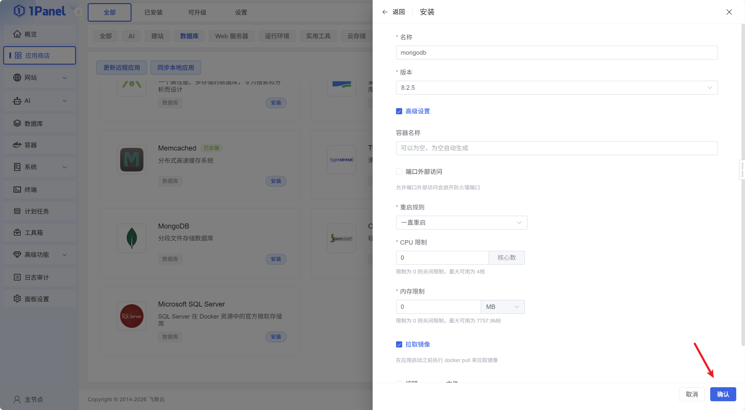Open the version 8.2.5 dropdown

pyautogui.click(x=556, y=88)
